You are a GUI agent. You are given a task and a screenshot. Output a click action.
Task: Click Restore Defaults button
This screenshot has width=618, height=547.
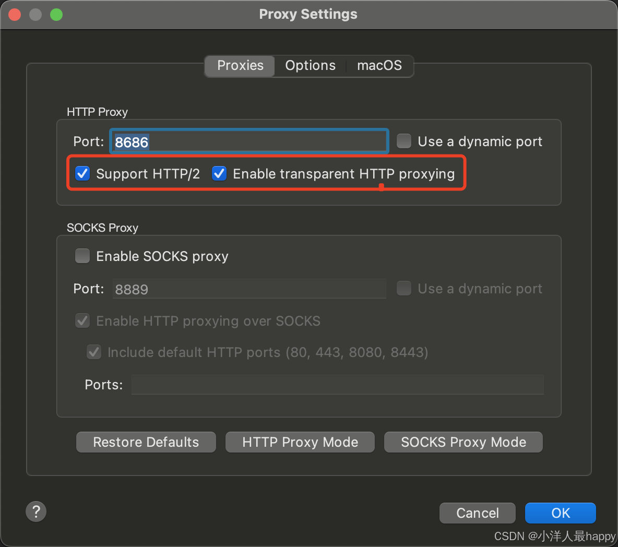pyautogui.click(x=146, y=442)
